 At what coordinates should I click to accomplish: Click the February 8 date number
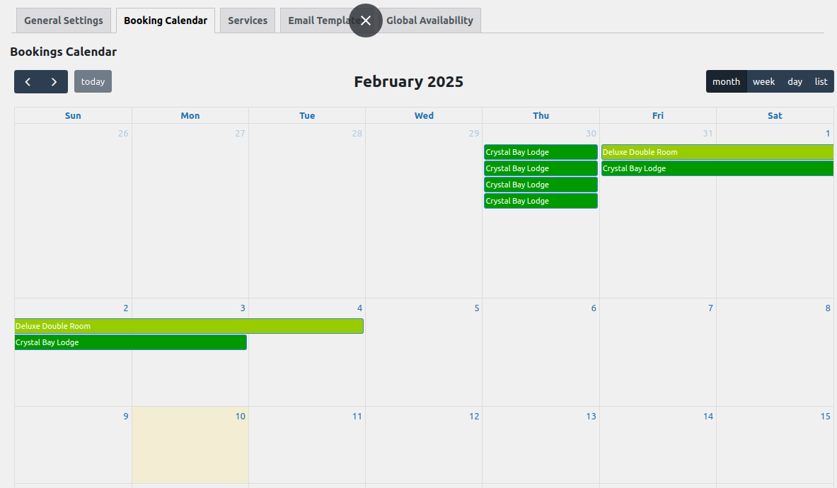coord(826,308)
